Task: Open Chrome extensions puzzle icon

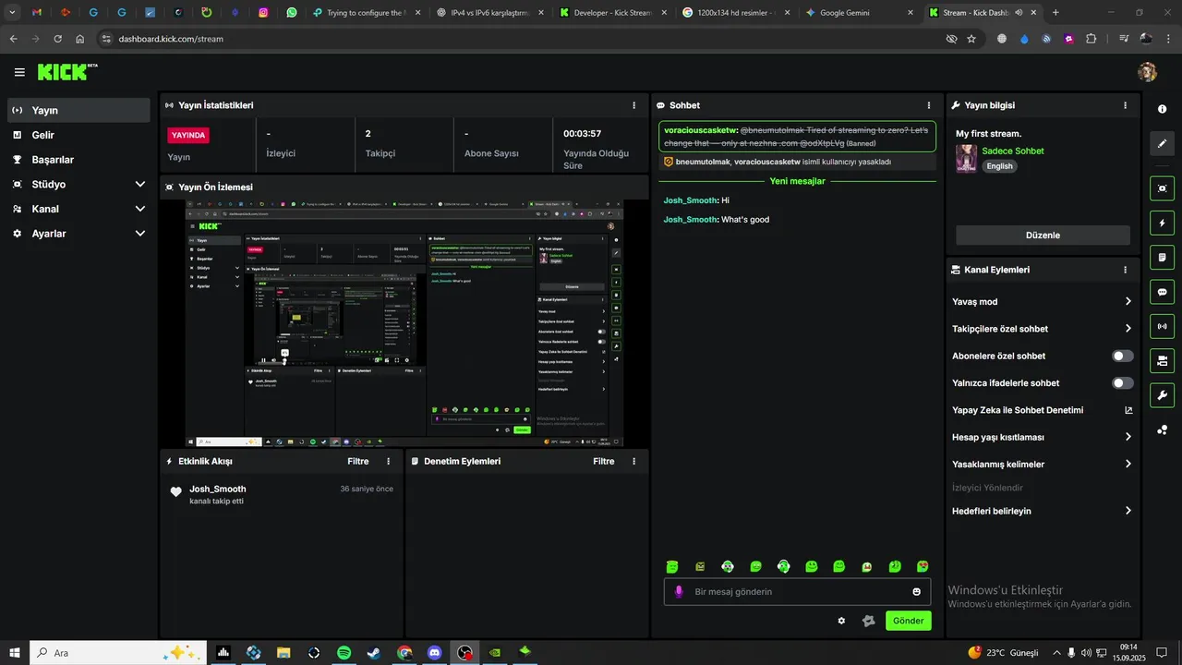Action: pos(1092,39)
